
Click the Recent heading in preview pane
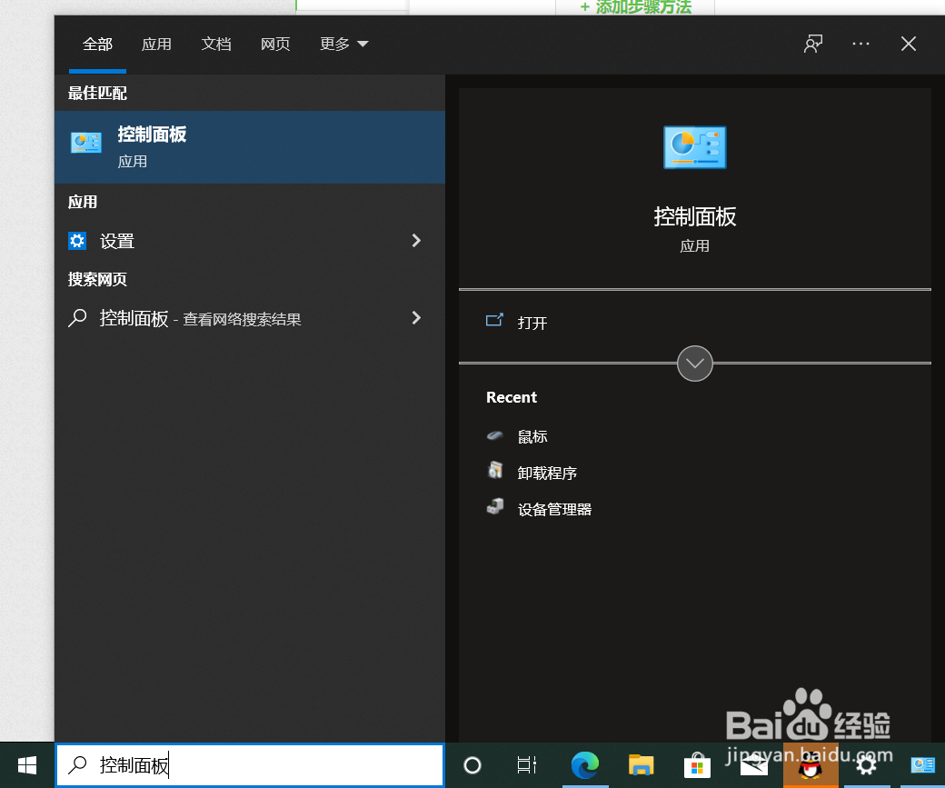pyautogui.click(x=511, y=397)
